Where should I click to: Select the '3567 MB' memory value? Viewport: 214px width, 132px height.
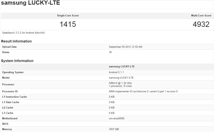click(114, 129)
